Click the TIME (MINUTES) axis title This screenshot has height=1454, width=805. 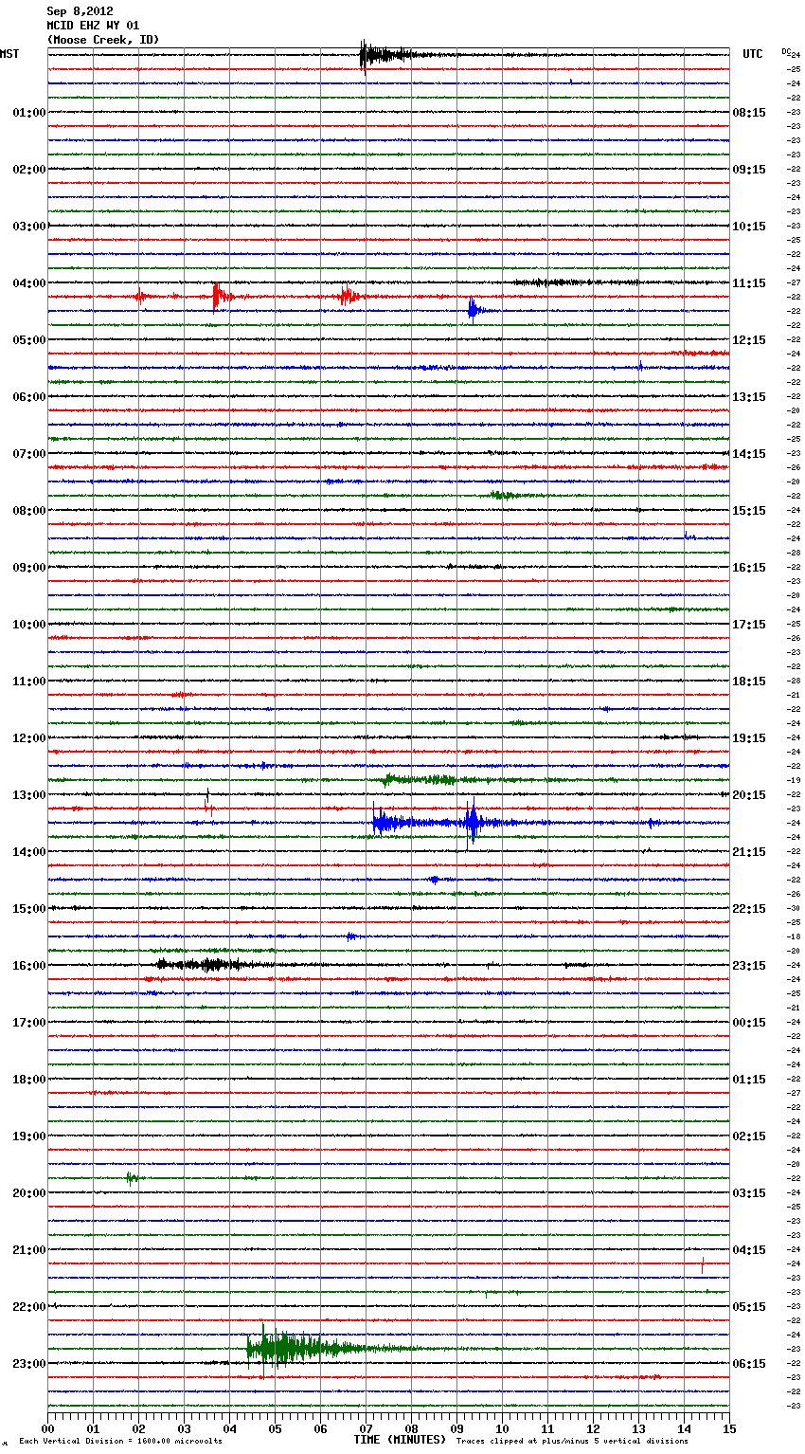(x=400, y=1440)
